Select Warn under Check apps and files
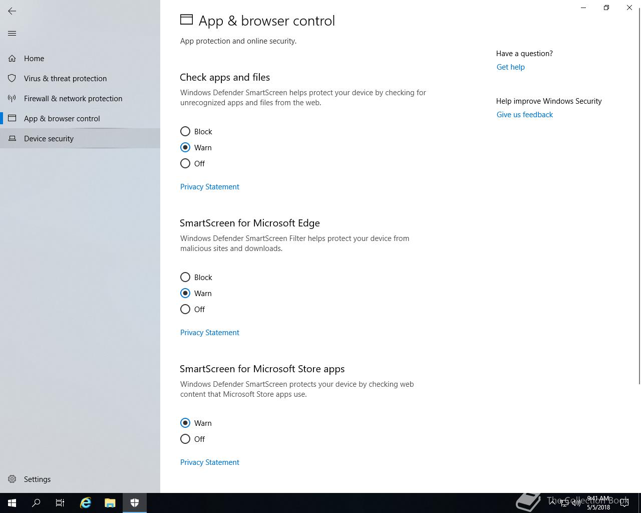The image size is (641, 513). point(185,148)
